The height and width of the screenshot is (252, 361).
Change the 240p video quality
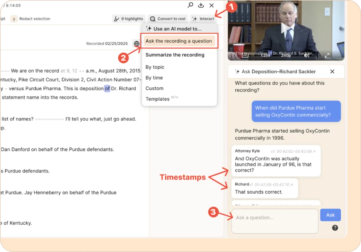coord(286,55)
